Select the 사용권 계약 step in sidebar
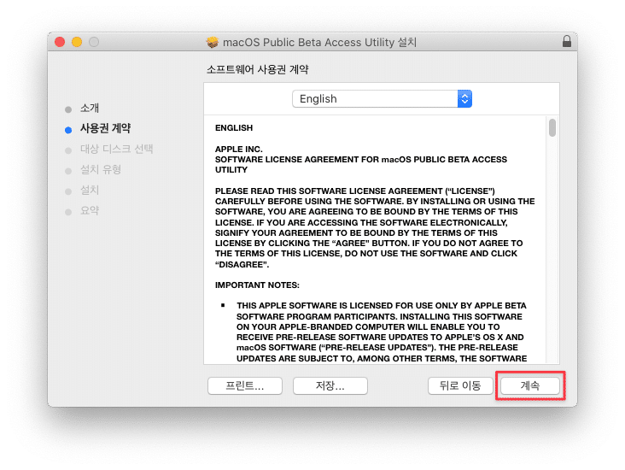 (x=105, y=128)
